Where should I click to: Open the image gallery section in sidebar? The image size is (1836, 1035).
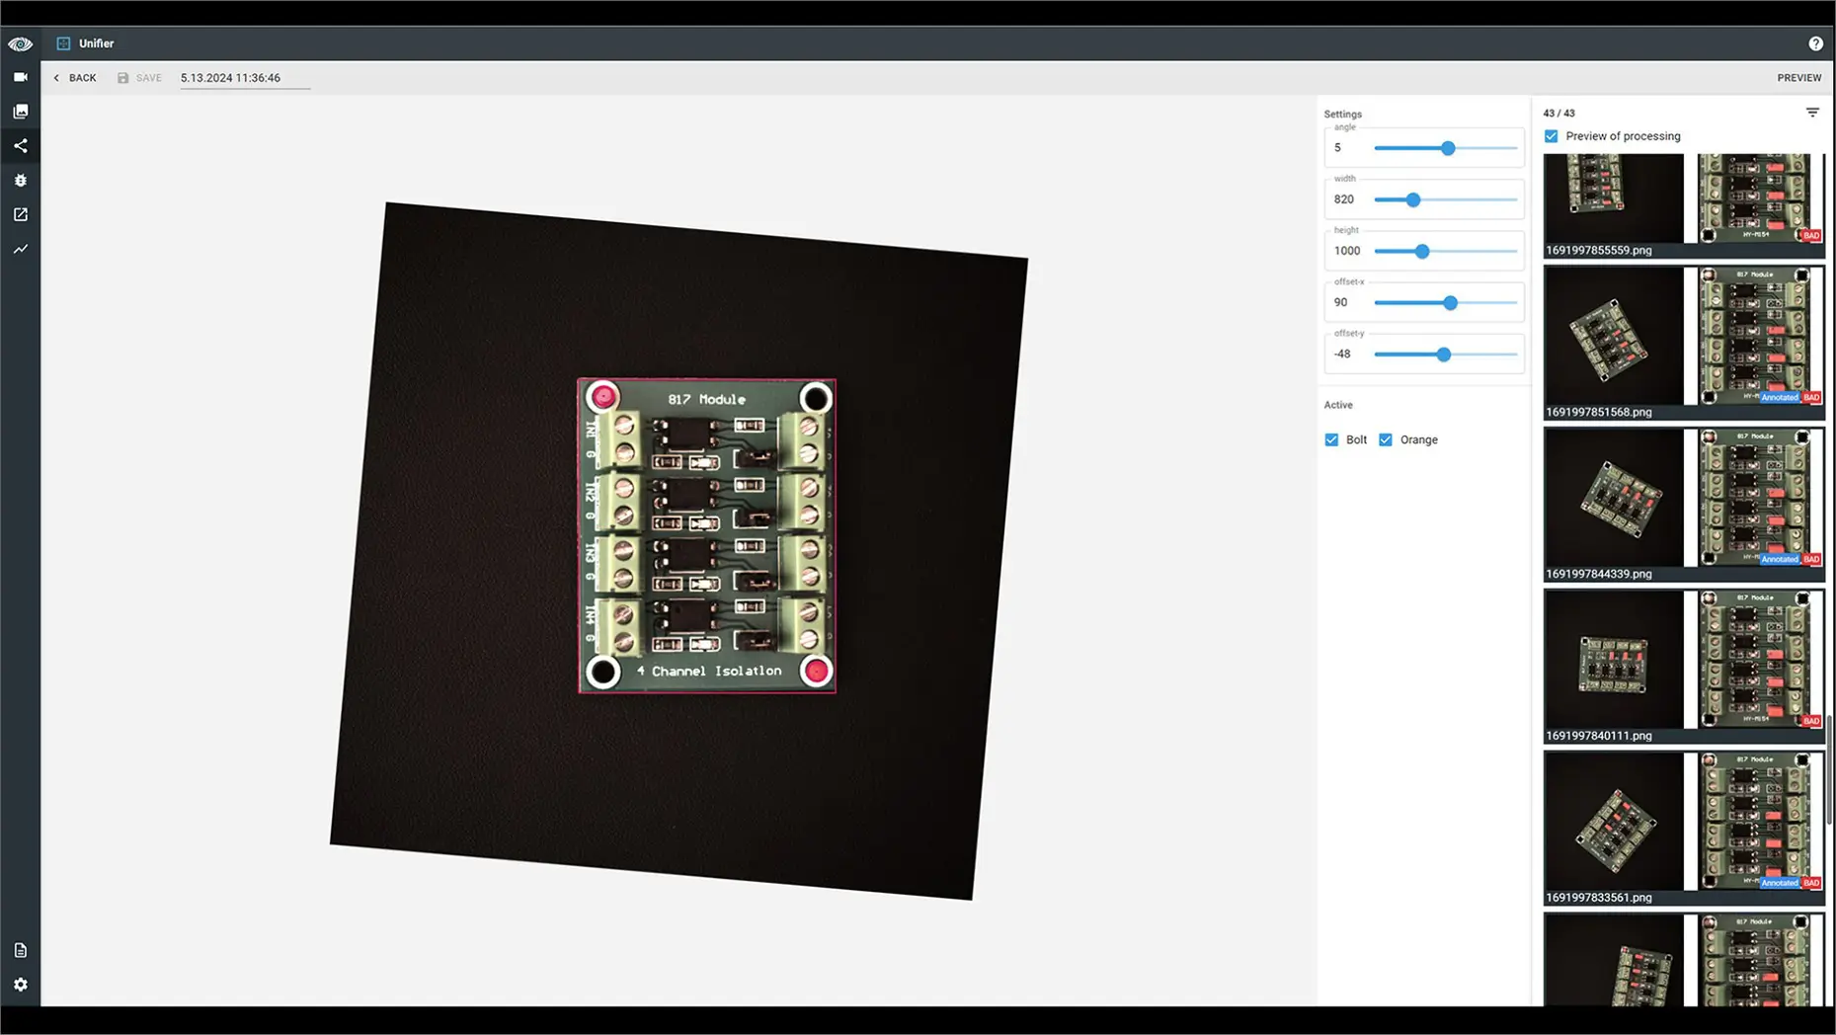pos(20,112)
